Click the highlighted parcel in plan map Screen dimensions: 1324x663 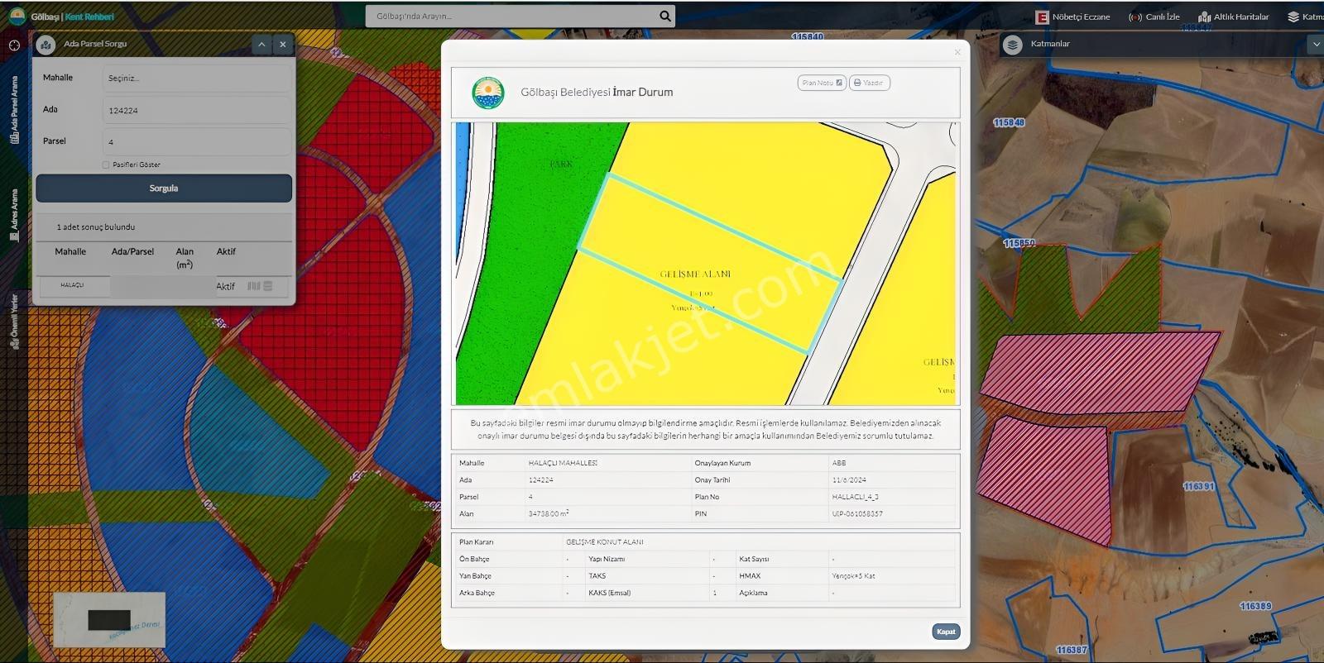point(710,264)
